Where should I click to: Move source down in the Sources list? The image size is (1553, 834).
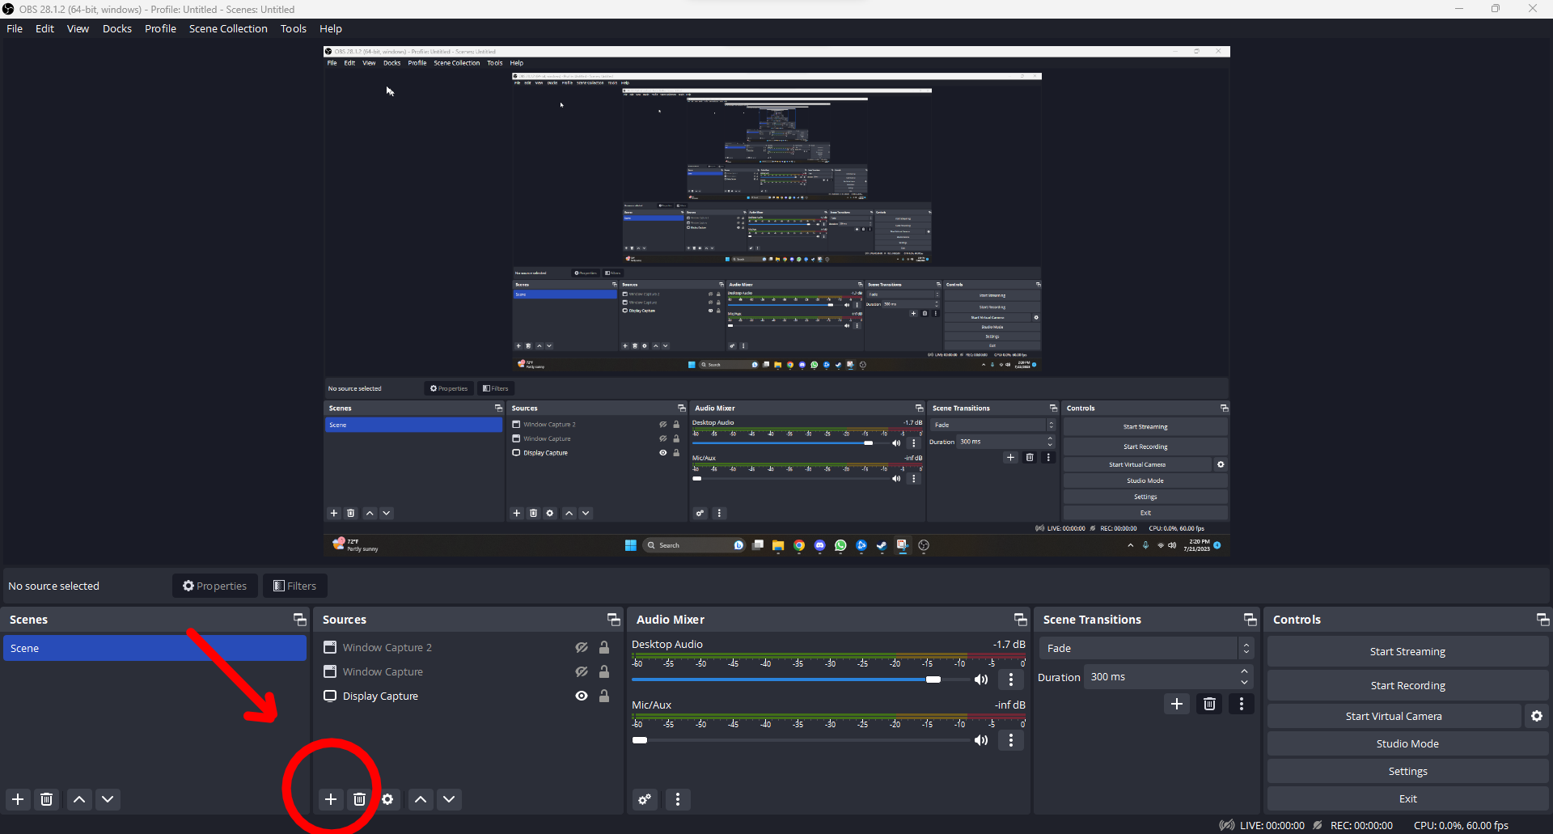click(x=449, y=799)
